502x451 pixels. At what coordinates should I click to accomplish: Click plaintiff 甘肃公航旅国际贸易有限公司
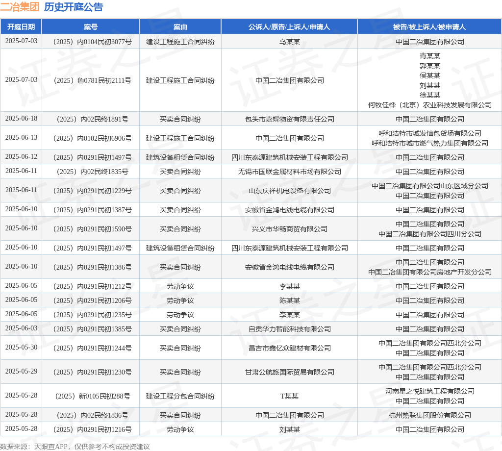point(289,372)
